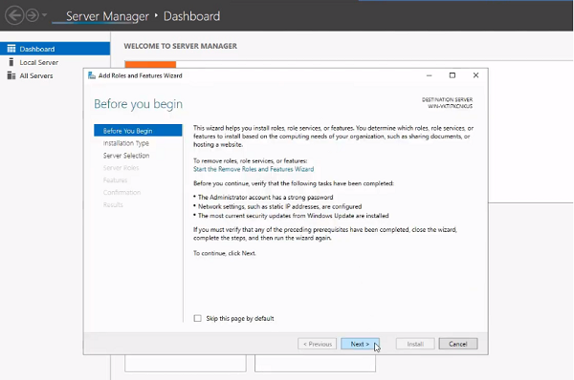
Task: Click the WELCOME TO SERVER MANAGER heading
Action: (x=181, y=46)
